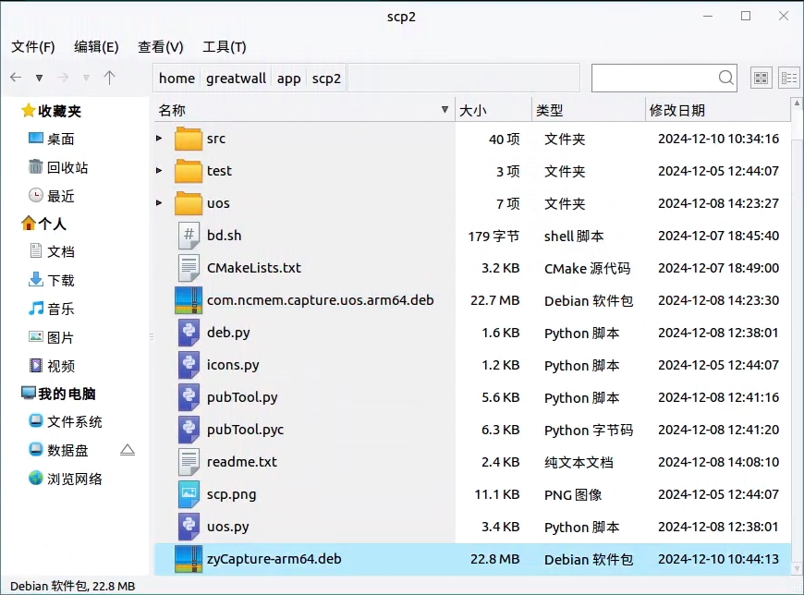Expand the src folder tree arrow
Image resolution: width=804 pixels, height=595 pixels.
[159, 139]
